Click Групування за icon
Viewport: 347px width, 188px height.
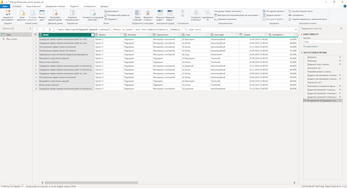[207, 13]
